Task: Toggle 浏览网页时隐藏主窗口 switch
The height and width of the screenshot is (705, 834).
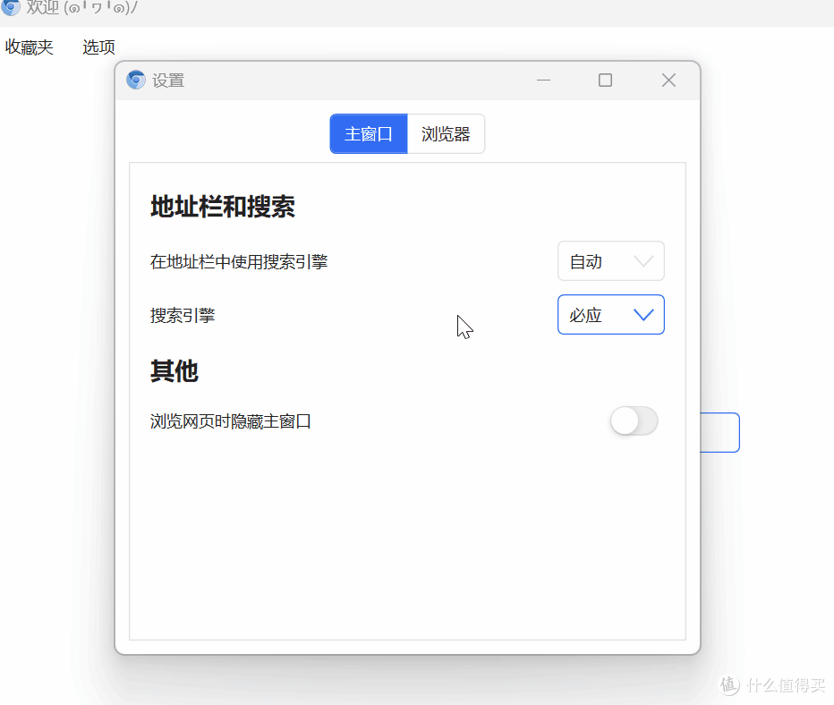Action: (634, 421)
